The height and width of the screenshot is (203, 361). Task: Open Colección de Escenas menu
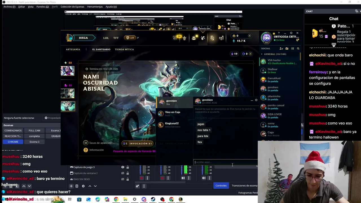pos(72,6)
